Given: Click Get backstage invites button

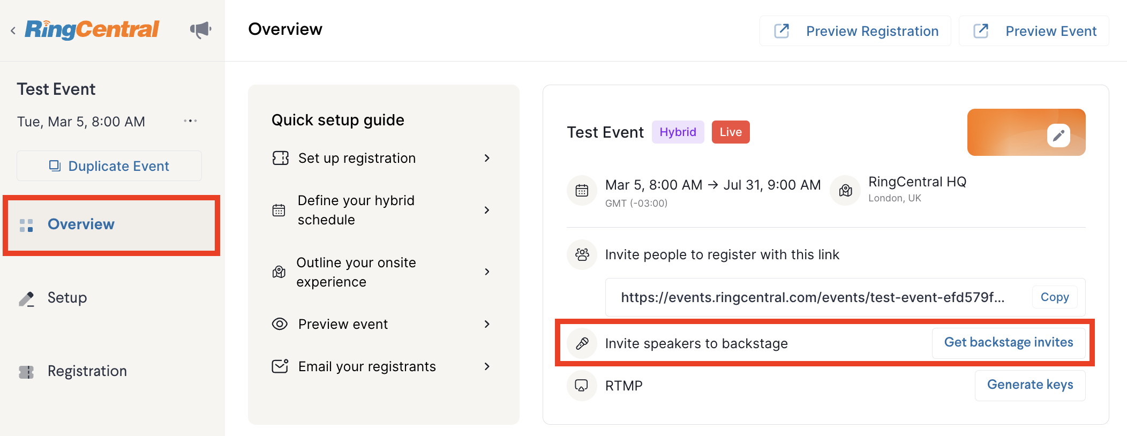Looking at the screenshot, I should pos(1009,343).
